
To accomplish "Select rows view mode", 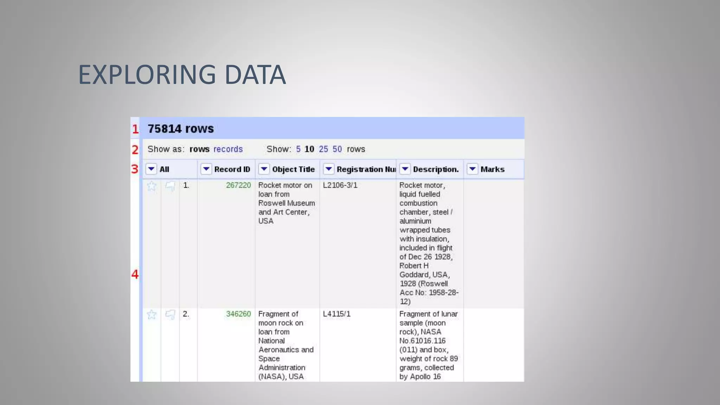I will coord(199,149).
